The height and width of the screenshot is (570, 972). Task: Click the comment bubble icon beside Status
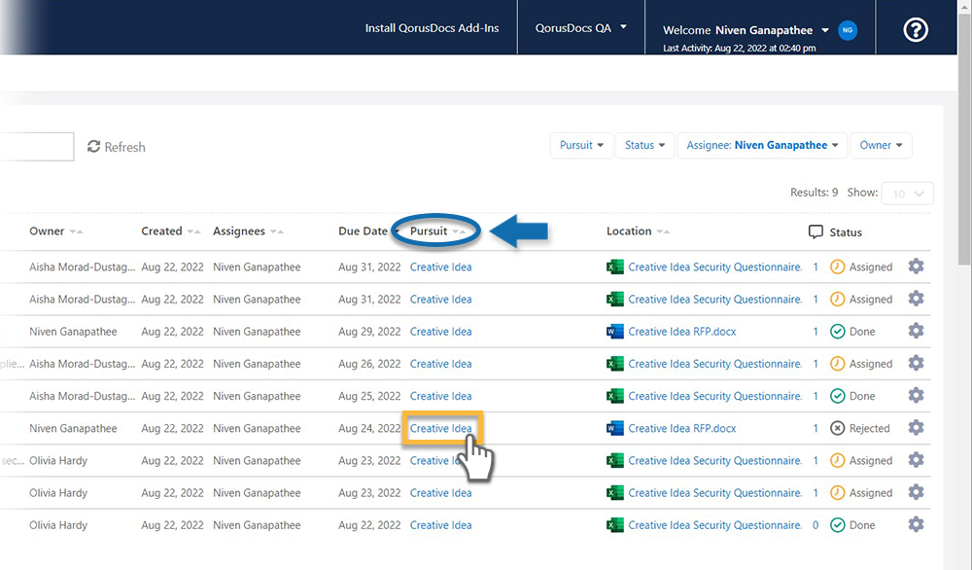pos(816,232)
